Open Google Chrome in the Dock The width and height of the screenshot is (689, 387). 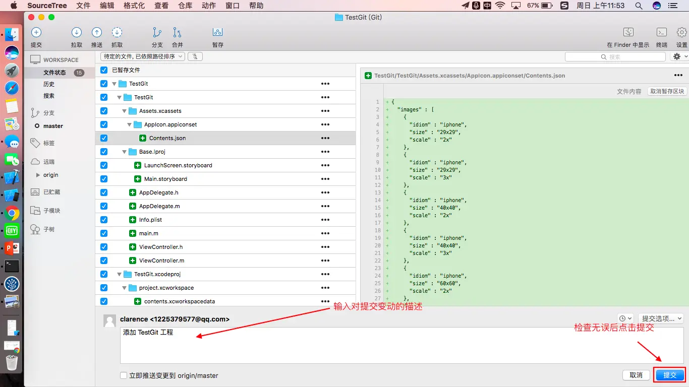click(12, 213)
